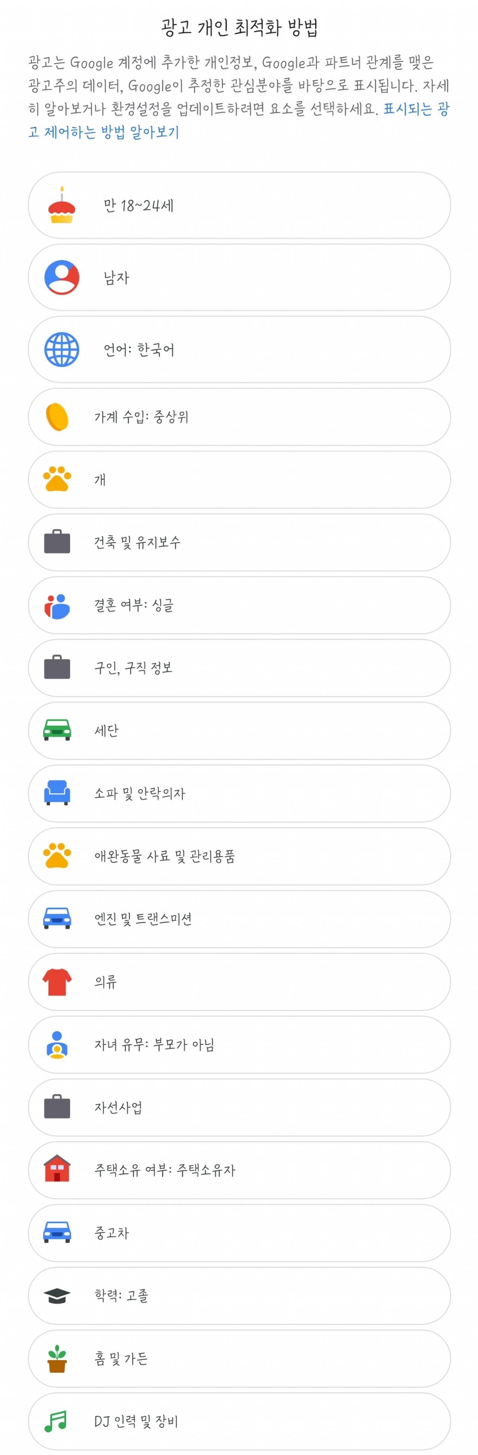Select the 건축 및 유지보수 category
Viewport: 478px width, 1455px height.
(239, 542)
